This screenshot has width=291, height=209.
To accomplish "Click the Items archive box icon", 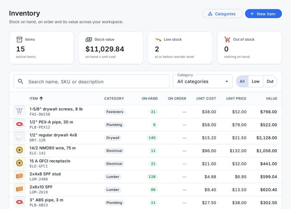I will point(19,39).
